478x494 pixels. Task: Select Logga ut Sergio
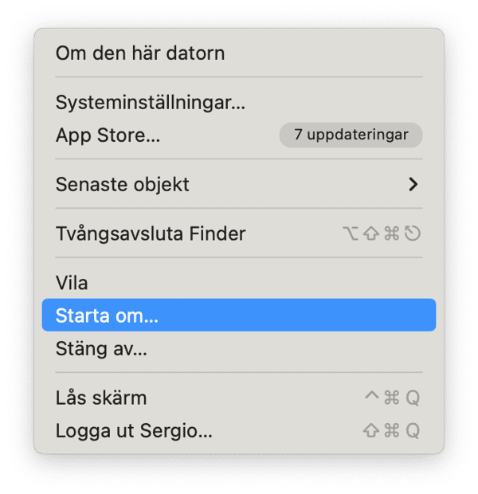pos(134,431)
